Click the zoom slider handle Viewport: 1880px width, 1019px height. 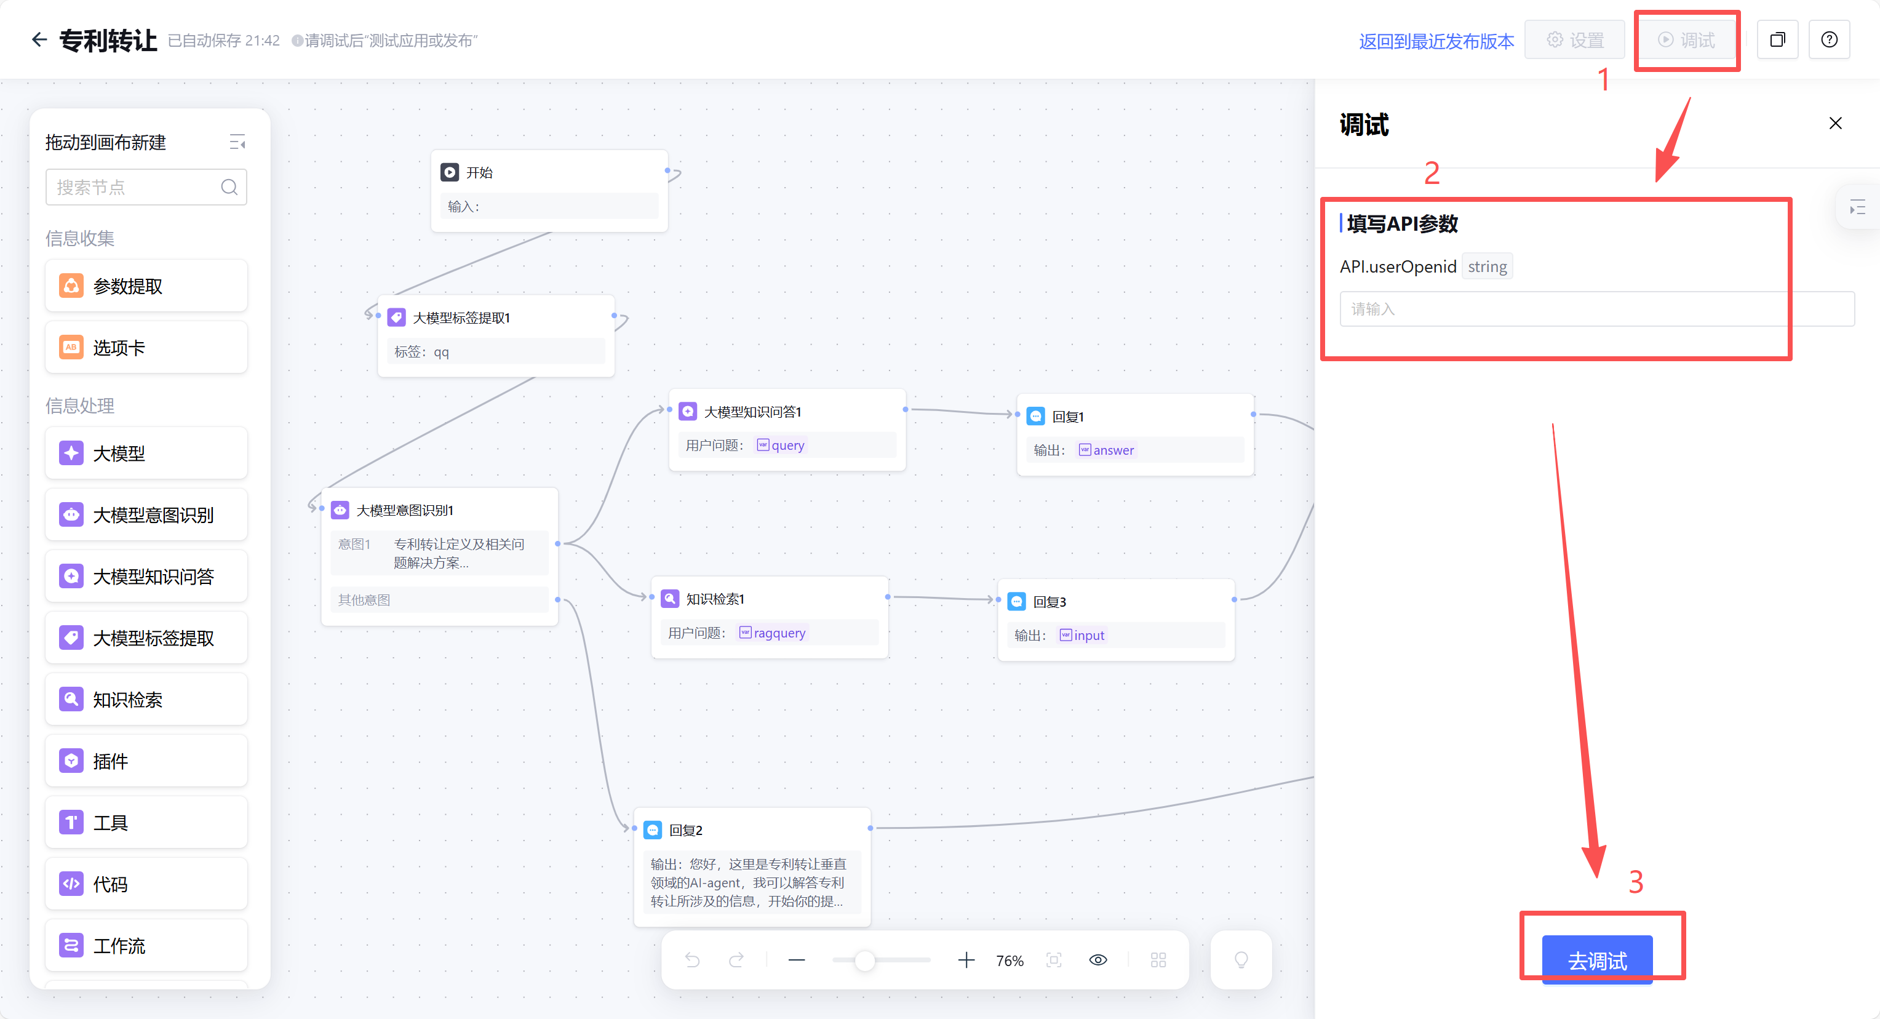coord(864,960)
